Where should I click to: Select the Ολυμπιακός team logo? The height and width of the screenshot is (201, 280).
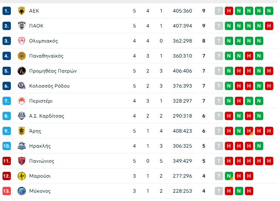22,41
